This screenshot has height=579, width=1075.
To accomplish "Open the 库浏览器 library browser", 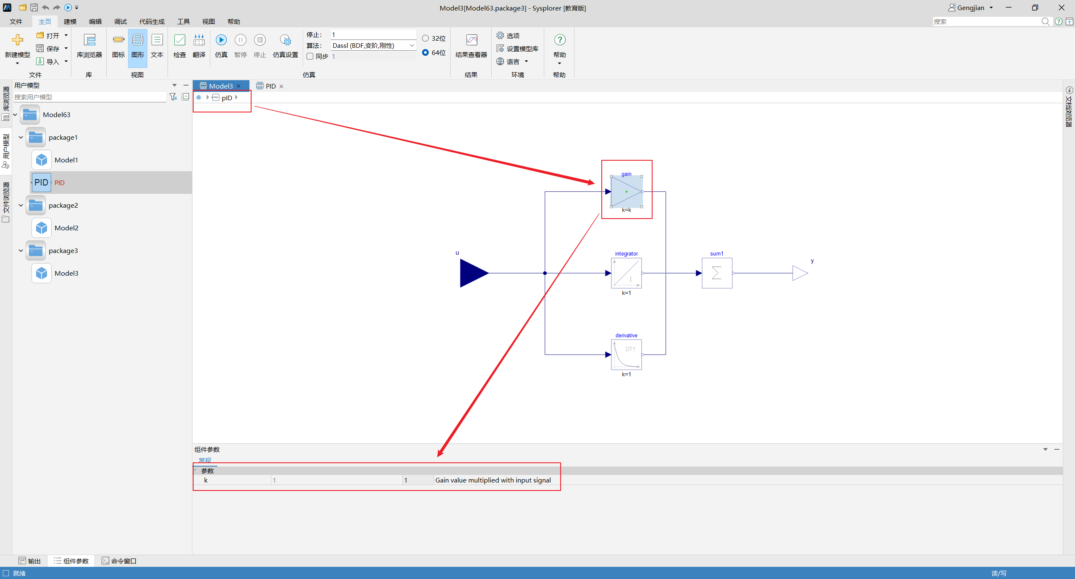I will pos(89,40).
